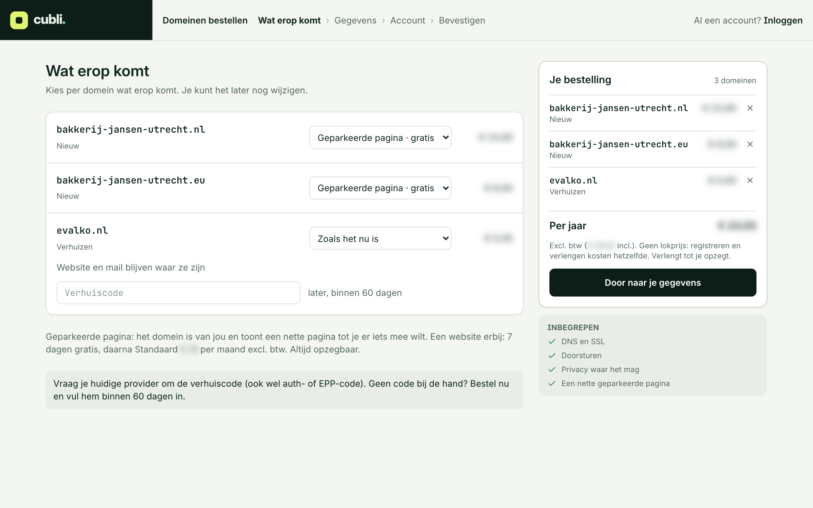Click the cubli wordmark text
Screen dimensions: 813x508
[x=50, y=20]
